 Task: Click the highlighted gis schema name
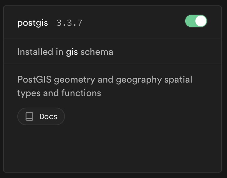tap(72, 52)
